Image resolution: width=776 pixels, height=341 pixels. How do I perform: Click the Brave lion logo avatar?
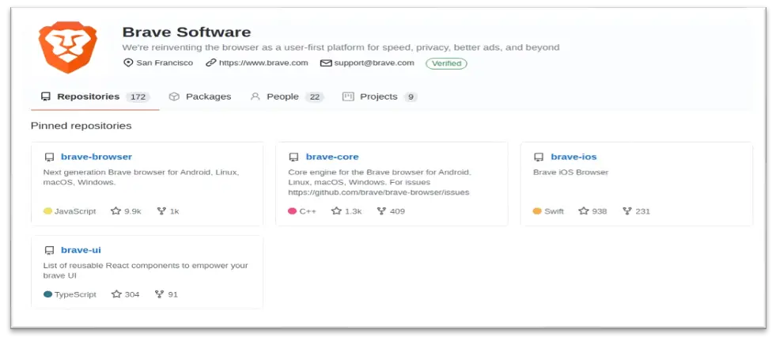pos(68,47)
